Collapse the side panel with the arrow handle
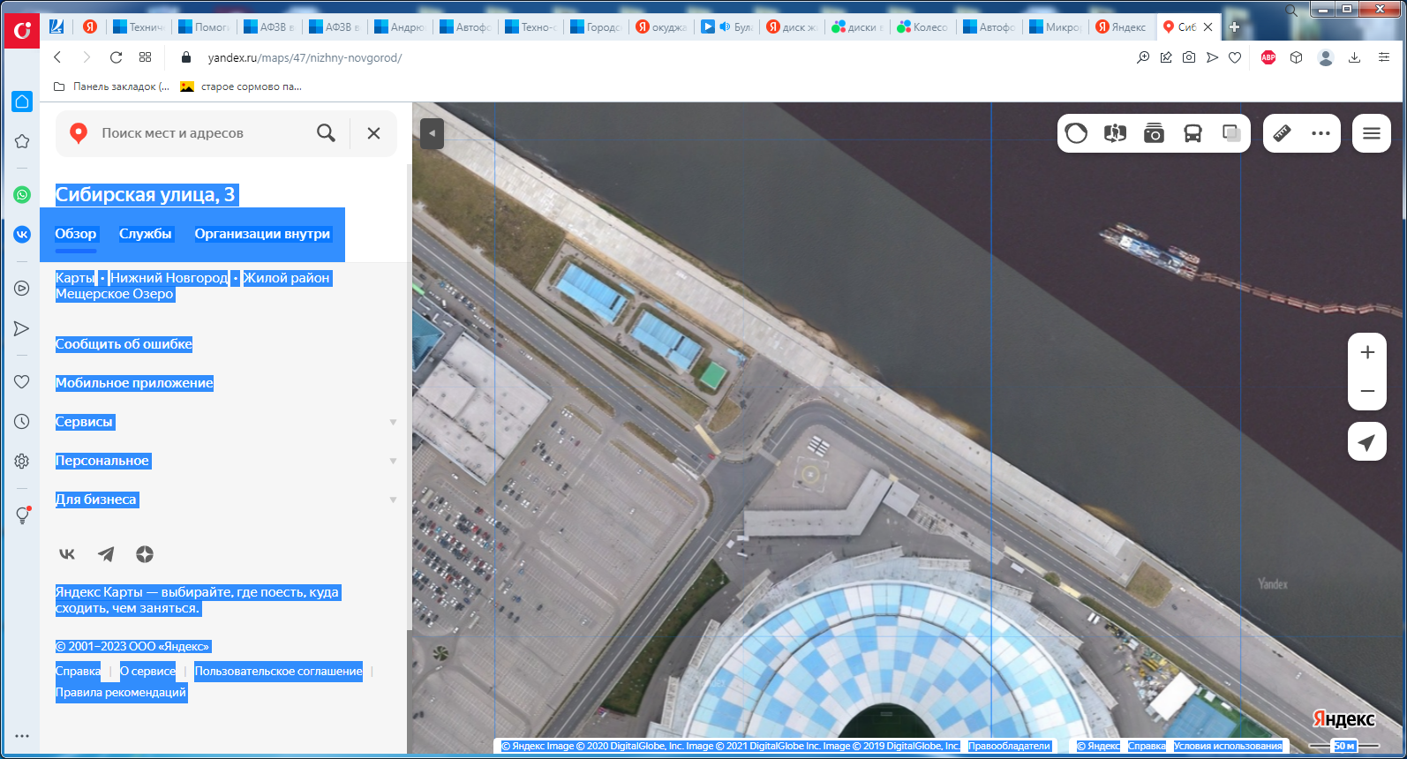1407x759 pixels. click(x=432, y=133)
